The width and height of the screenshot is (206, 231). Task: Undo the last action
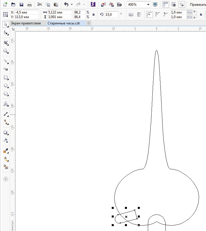(x=66, y=4)
